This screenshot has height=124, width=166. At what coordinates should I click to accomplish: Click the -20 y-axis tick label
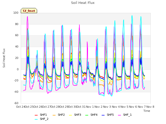(16, 81)
